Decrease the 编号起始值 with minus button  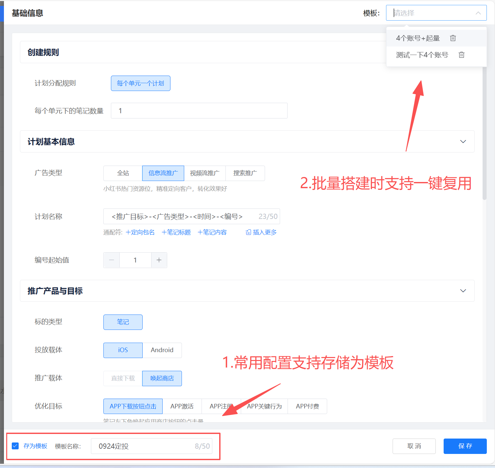pyautogui.click(x=112, y=260)
